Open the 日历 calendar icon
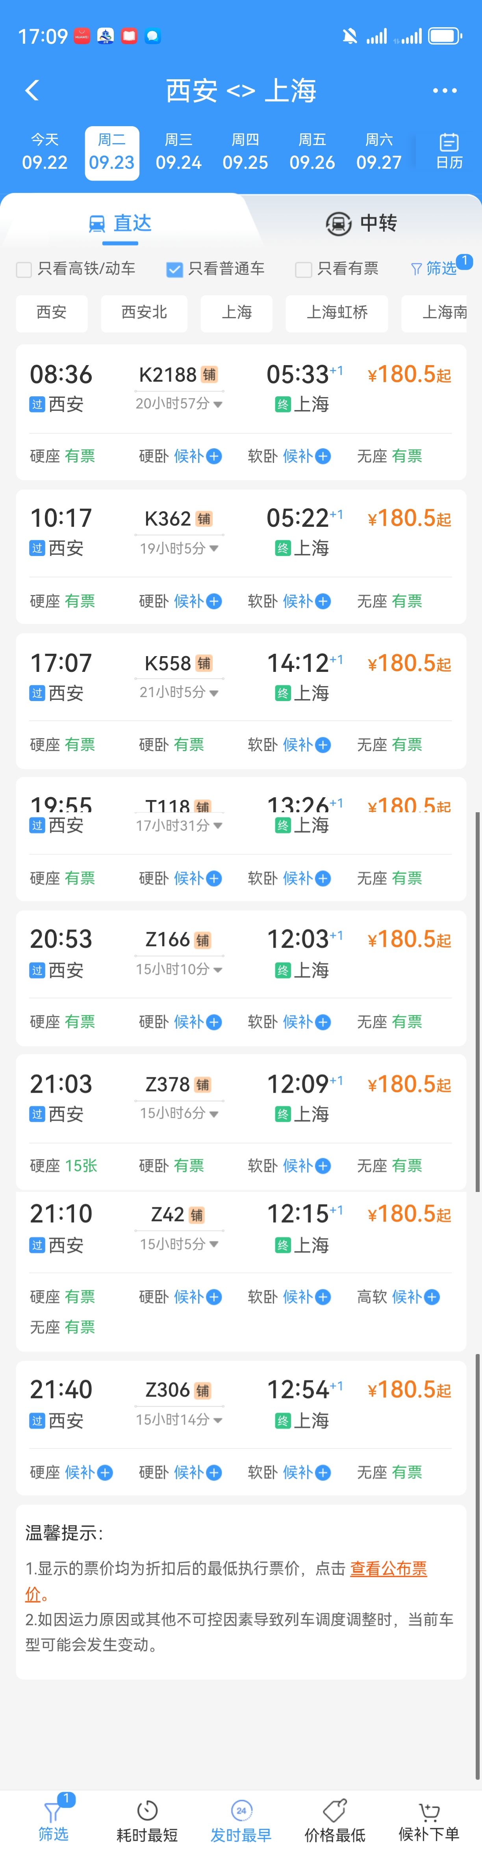This screenshot has width=482, height=1854. point(449,150)
